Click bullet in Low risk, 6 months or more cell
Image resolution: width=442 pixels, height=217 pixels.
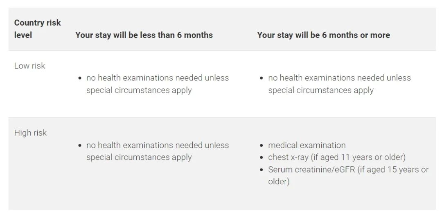(x=262, y=78)
